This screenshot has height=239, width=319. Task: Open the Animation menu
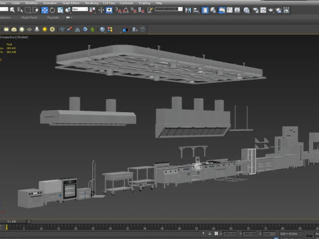pyautogui.click(x=50, y=3)
